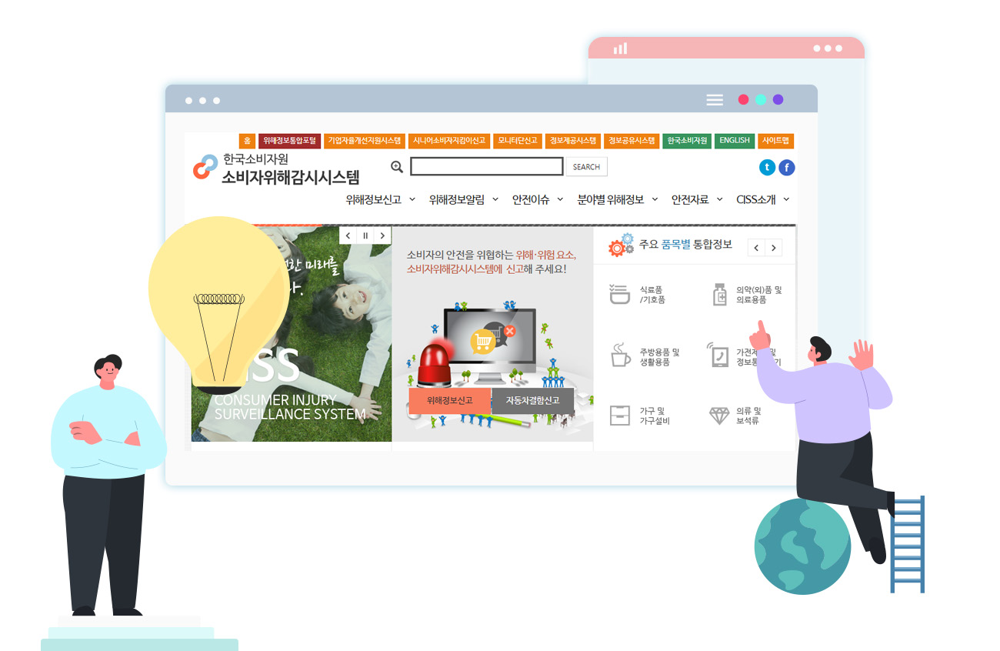Show the previous product category page

coord(756,248)
